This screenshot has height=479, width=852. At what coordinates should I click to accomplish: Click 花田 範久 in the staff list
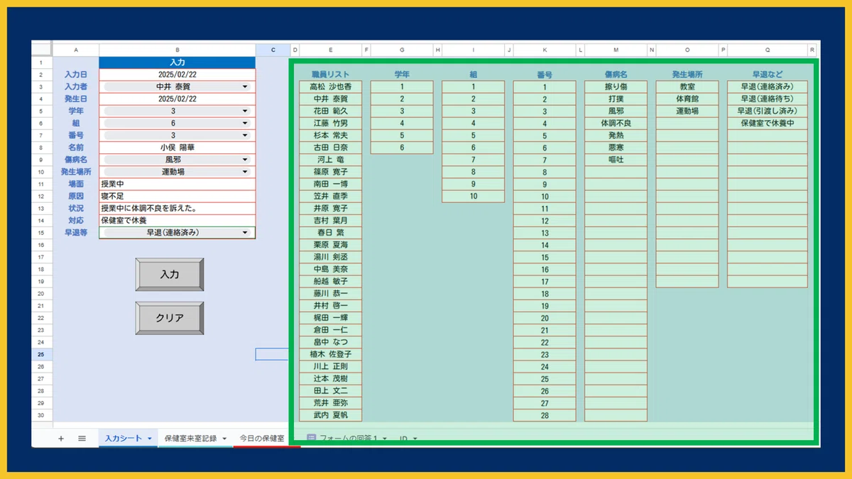[x=331, y=111]
